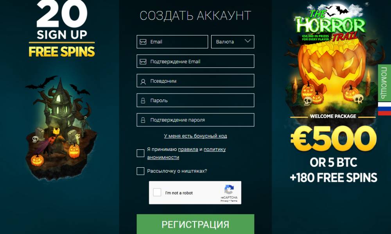Check the I'm not a robot box
The image size is (391, 234).
point(157,192)
